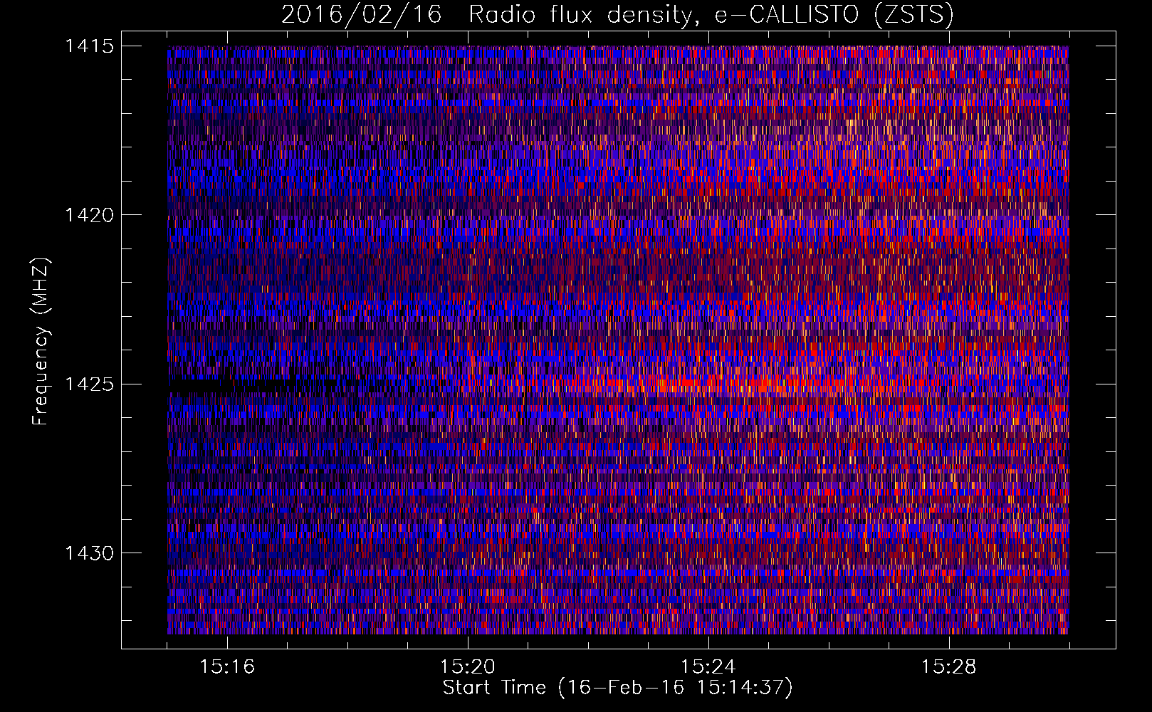Click the 1415 frequency axis label
The width and height of the screenshot is (1152, 712).
[x=90, y=46]
